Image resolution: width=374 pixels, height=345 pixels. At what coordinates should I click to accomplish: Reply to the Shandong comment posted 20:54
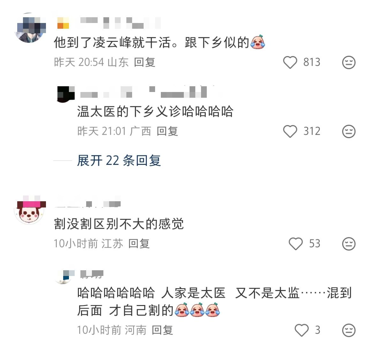pyautogui.click(x=145, y=62)
